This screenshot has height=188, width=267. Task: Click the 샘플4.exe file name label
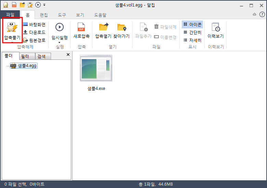pyautogui.click(x=96, y=89)
